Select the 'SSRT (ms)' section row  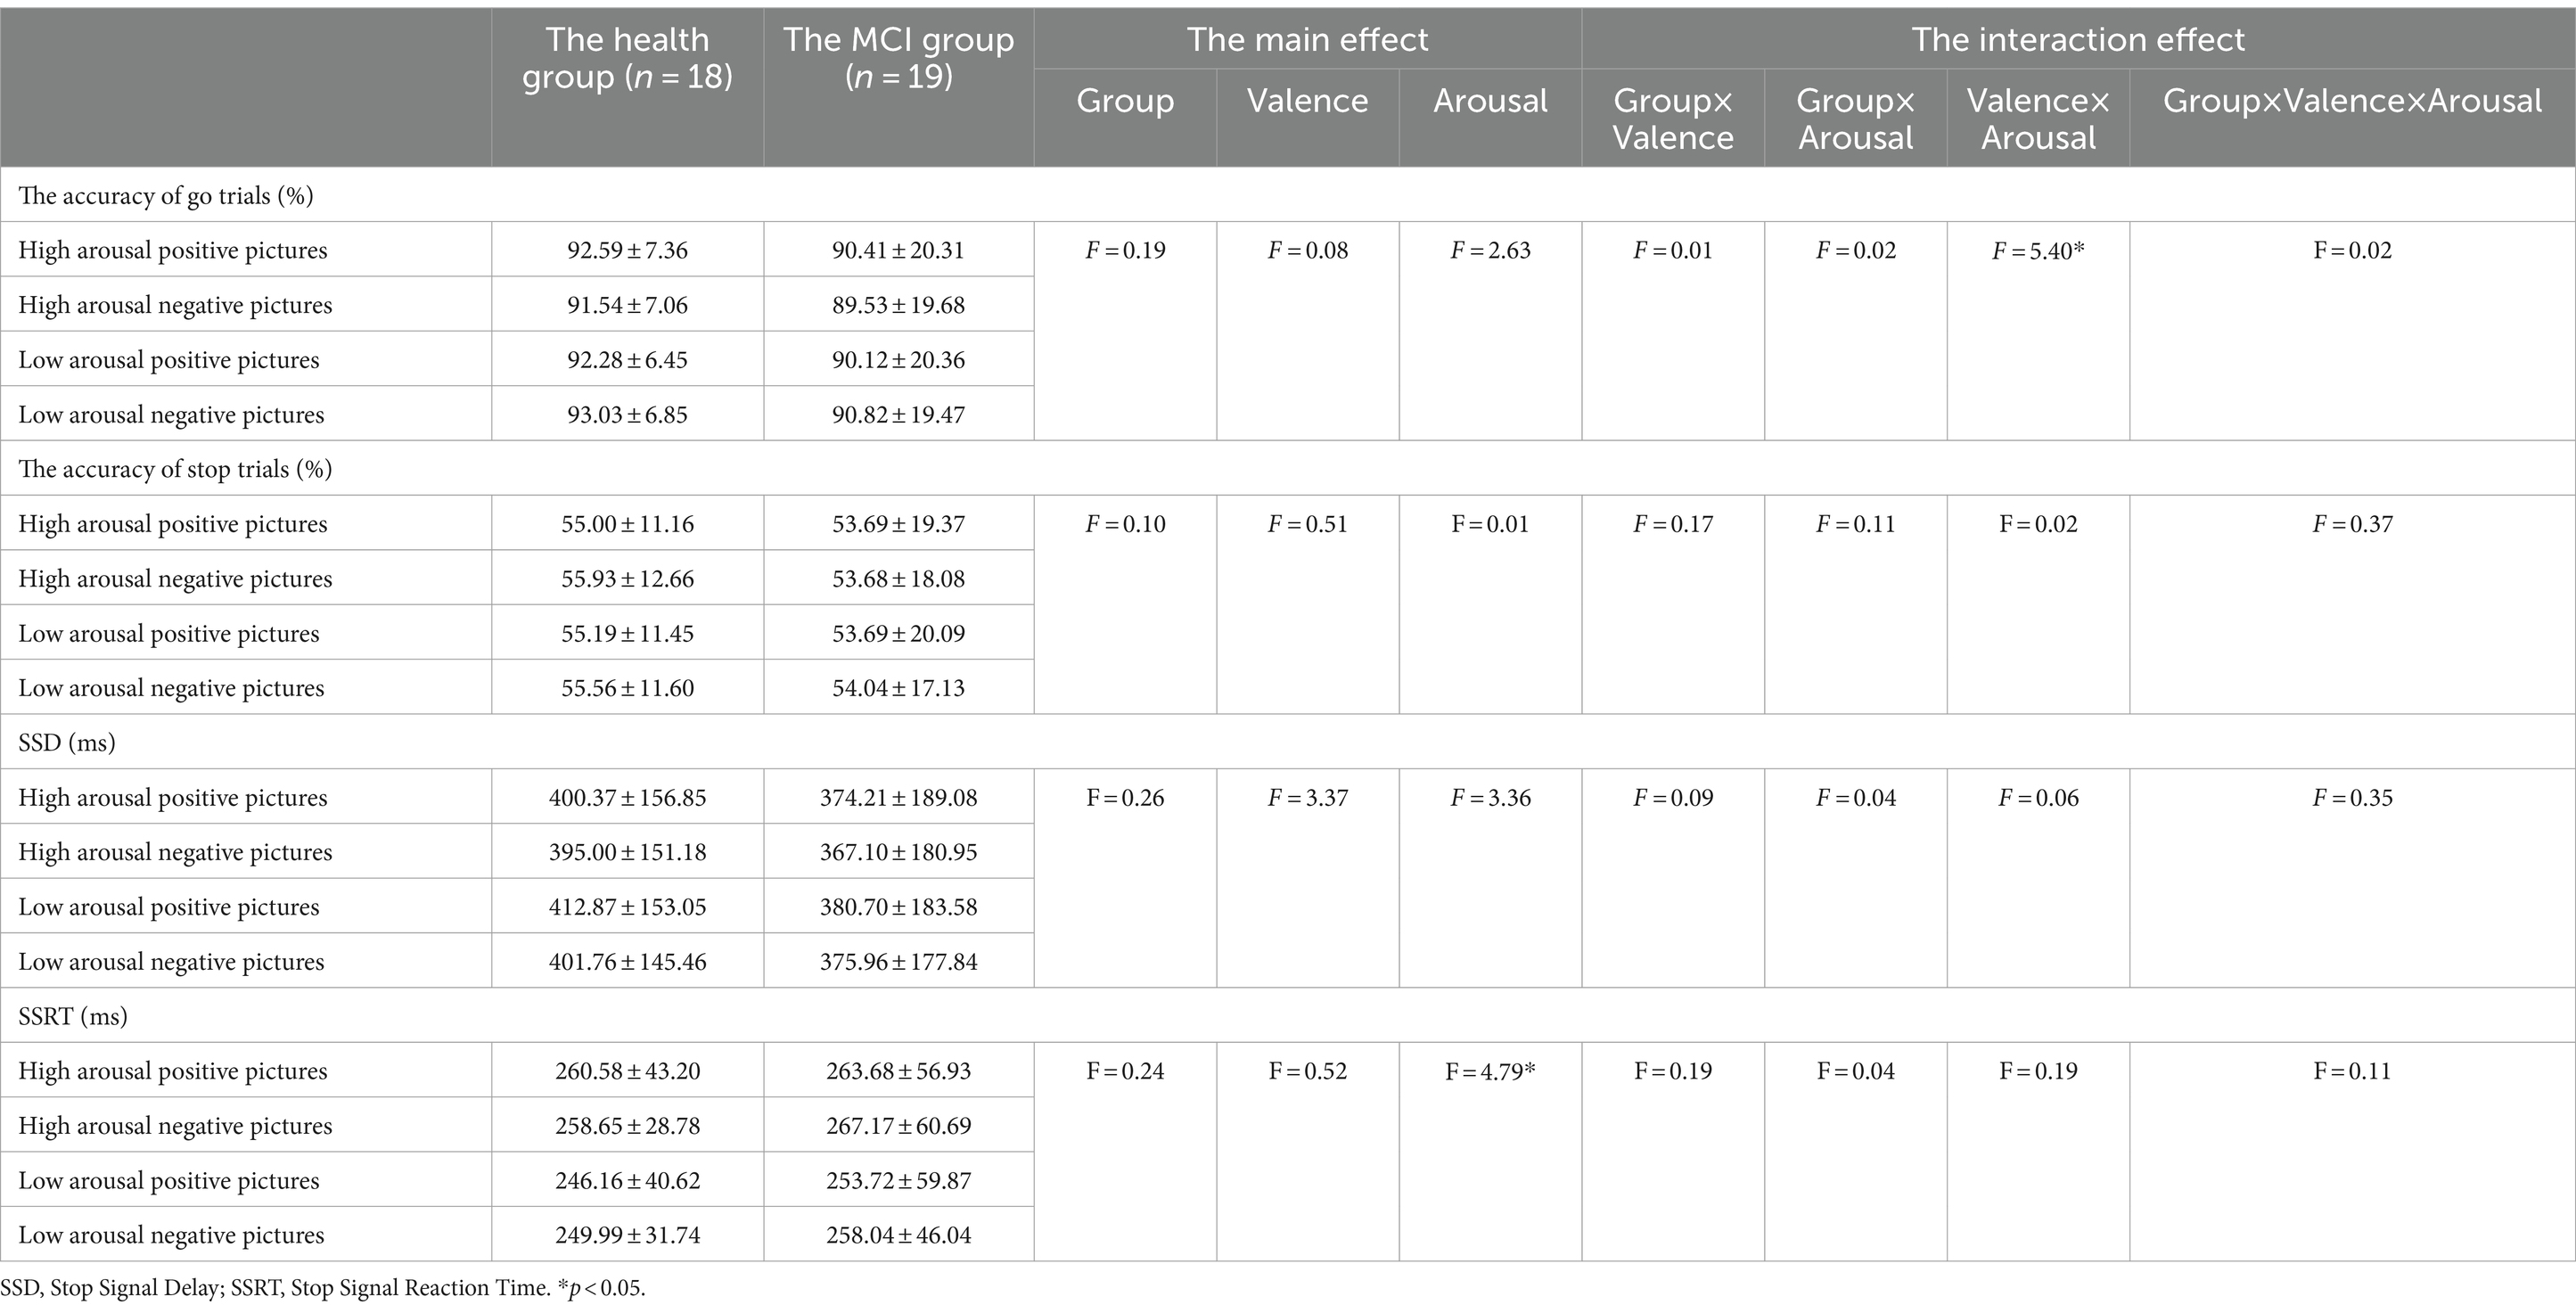click(x=1288, y=1016)
